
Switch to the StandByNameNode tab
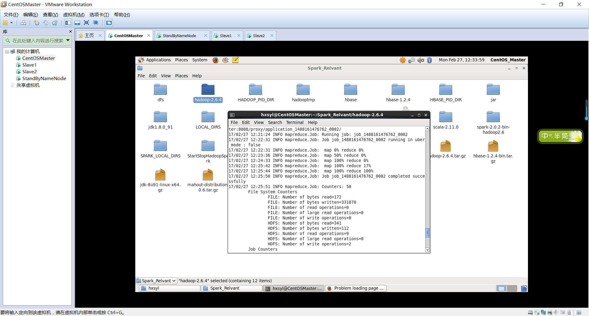point(179,36)
